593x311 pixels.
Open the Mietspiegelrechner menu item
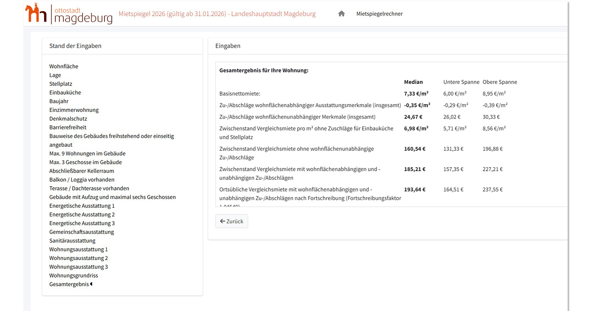tap(379, 14)
